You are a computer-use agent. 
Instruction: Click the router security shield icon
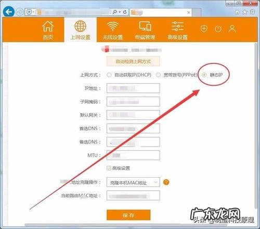coord(204,29)
